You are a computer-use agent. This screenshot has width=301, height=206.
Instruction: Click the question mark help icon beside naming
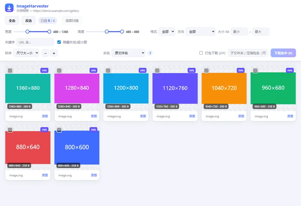(150, 53)
